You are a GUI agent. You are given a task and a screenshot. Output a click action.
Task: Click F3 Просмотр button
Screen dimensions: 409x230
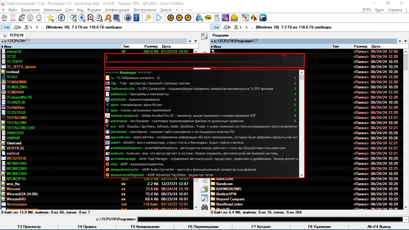click(x=29, y=227)
